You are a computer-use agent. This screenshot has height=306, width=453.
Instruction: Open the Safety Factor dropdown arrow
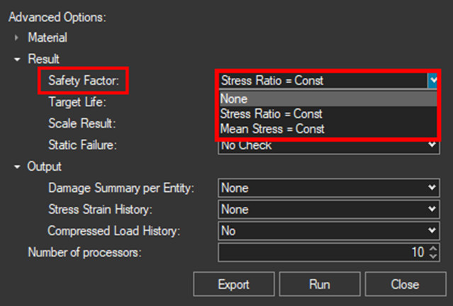(432, 81)
